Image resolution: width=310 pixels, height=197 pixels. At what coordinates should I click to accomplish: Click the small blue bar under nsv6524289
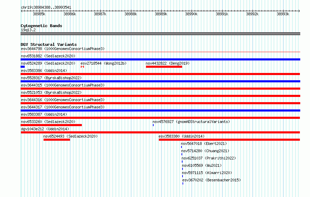pyautogui.click(x=23, y=67)
